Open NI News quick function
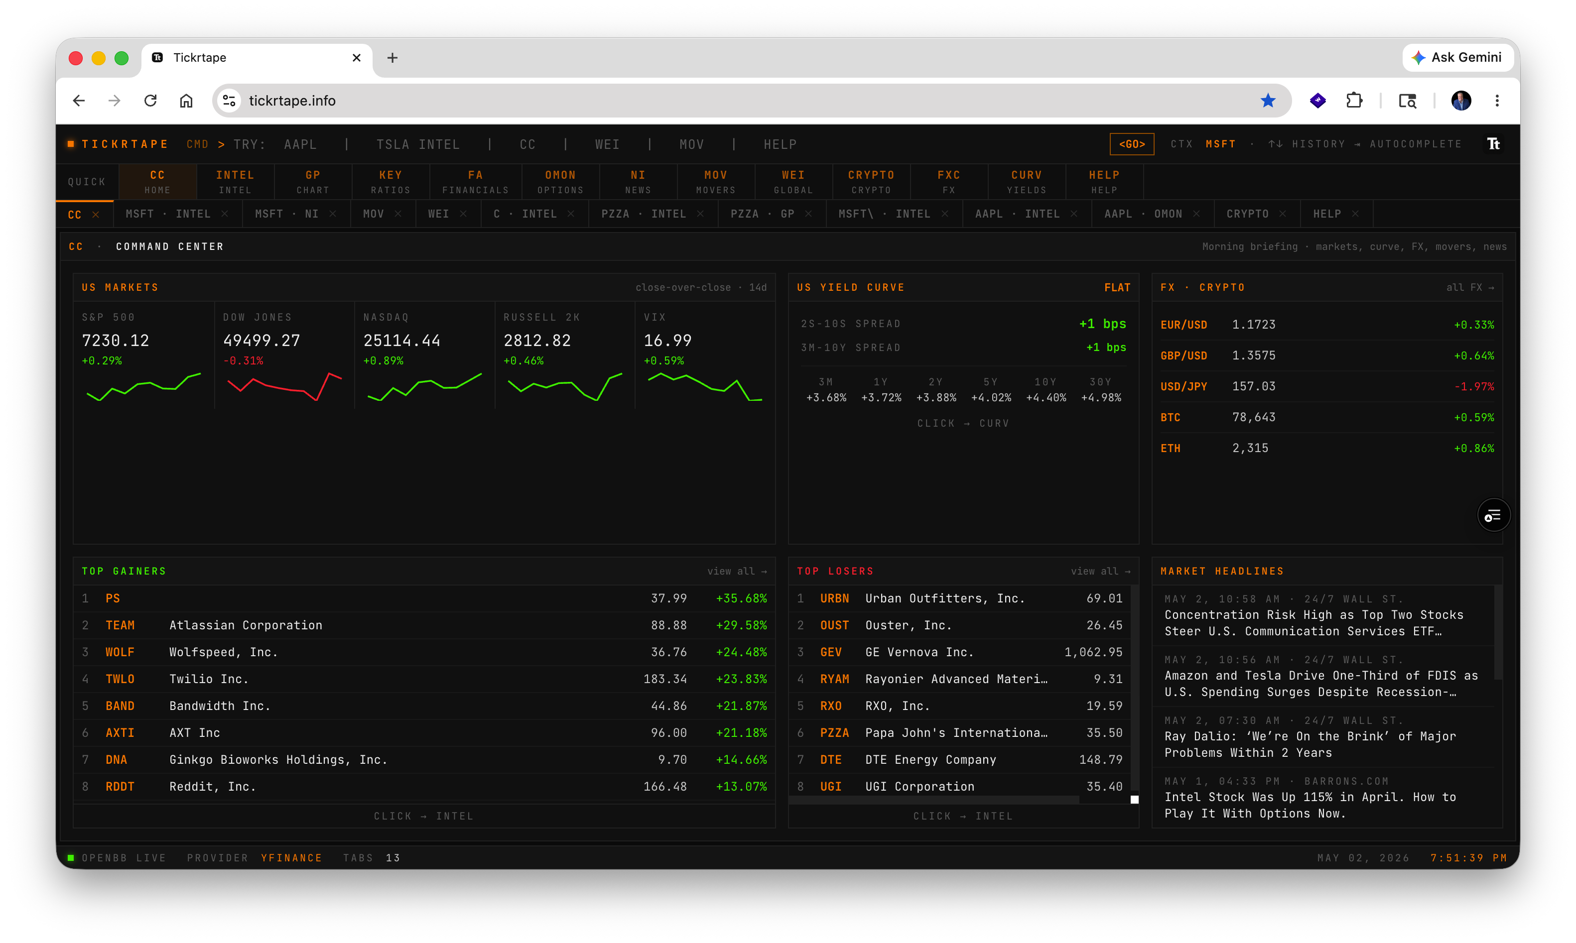Screen dimensions: 1576x943 [x=638, y=182]
